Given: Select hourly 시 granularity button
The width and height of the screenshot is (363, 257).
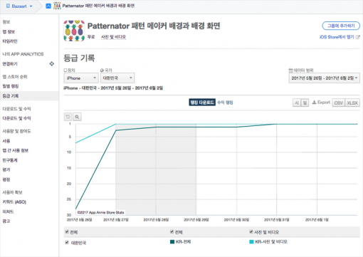Looking at the screenshot, I should [297, 103].
